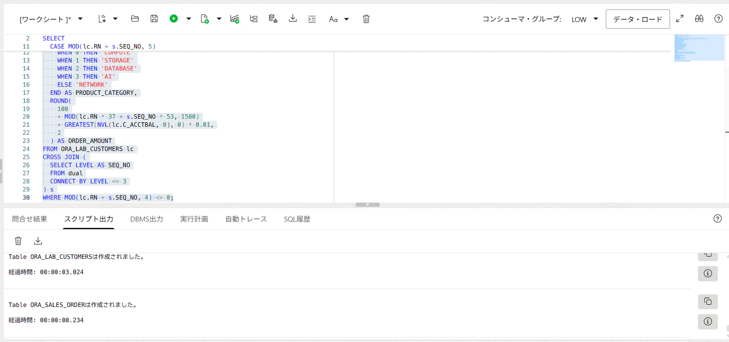729x342 pixels.
Task: Switch to the 問合せ結果 tab
Action: [x=30, y=219]
